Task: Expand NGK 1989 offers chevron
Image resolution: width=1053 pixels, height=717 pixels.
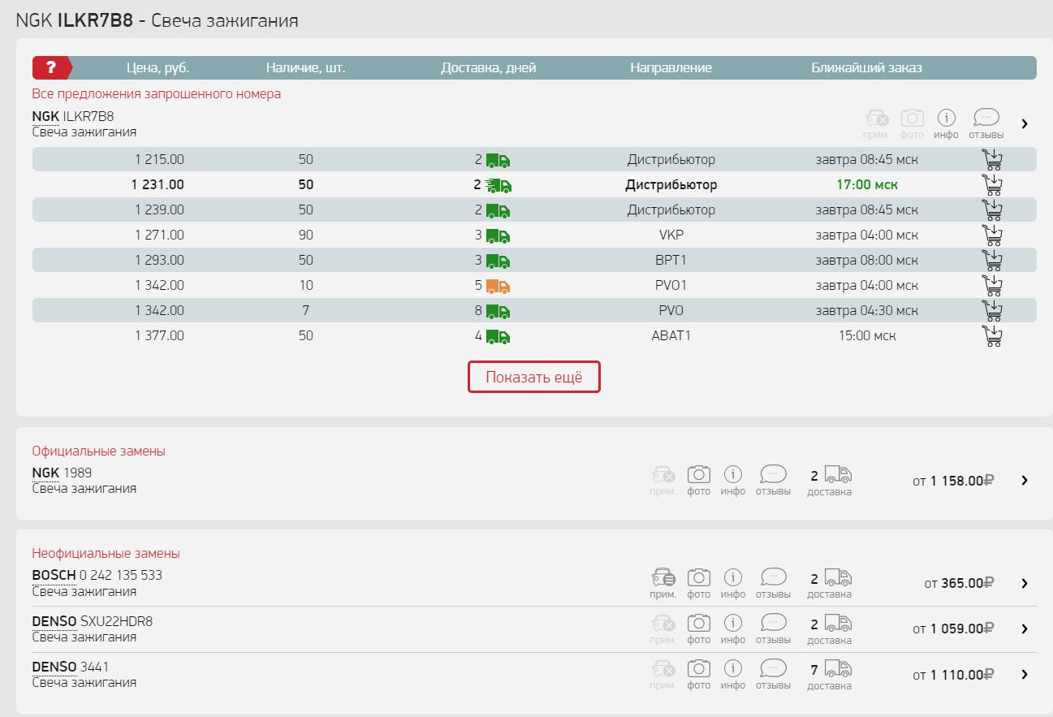Action: coord(1025,480)
